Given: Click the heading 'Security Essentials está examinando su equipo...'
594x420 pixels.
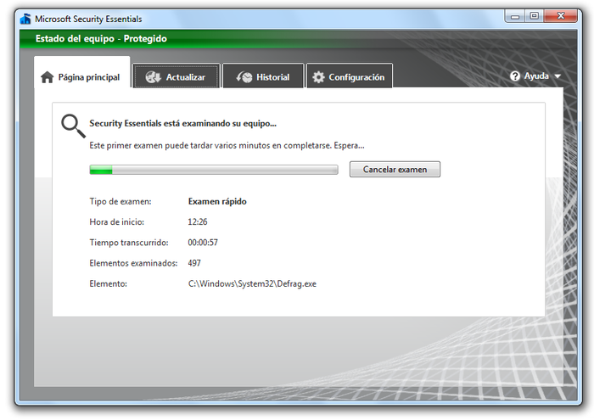Looking at the screenshot, I should pyautogui.click(x=182, y=124).
